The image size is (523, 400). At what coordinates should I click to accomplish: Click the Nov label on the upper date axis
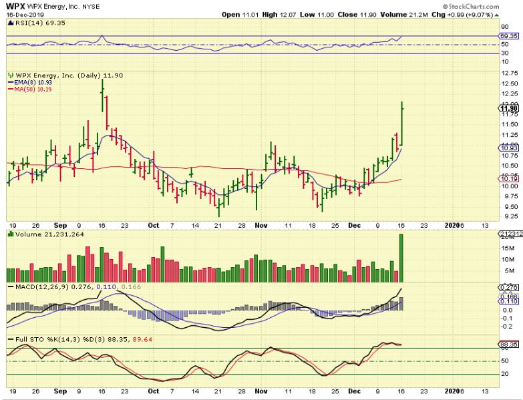[261, 225]
